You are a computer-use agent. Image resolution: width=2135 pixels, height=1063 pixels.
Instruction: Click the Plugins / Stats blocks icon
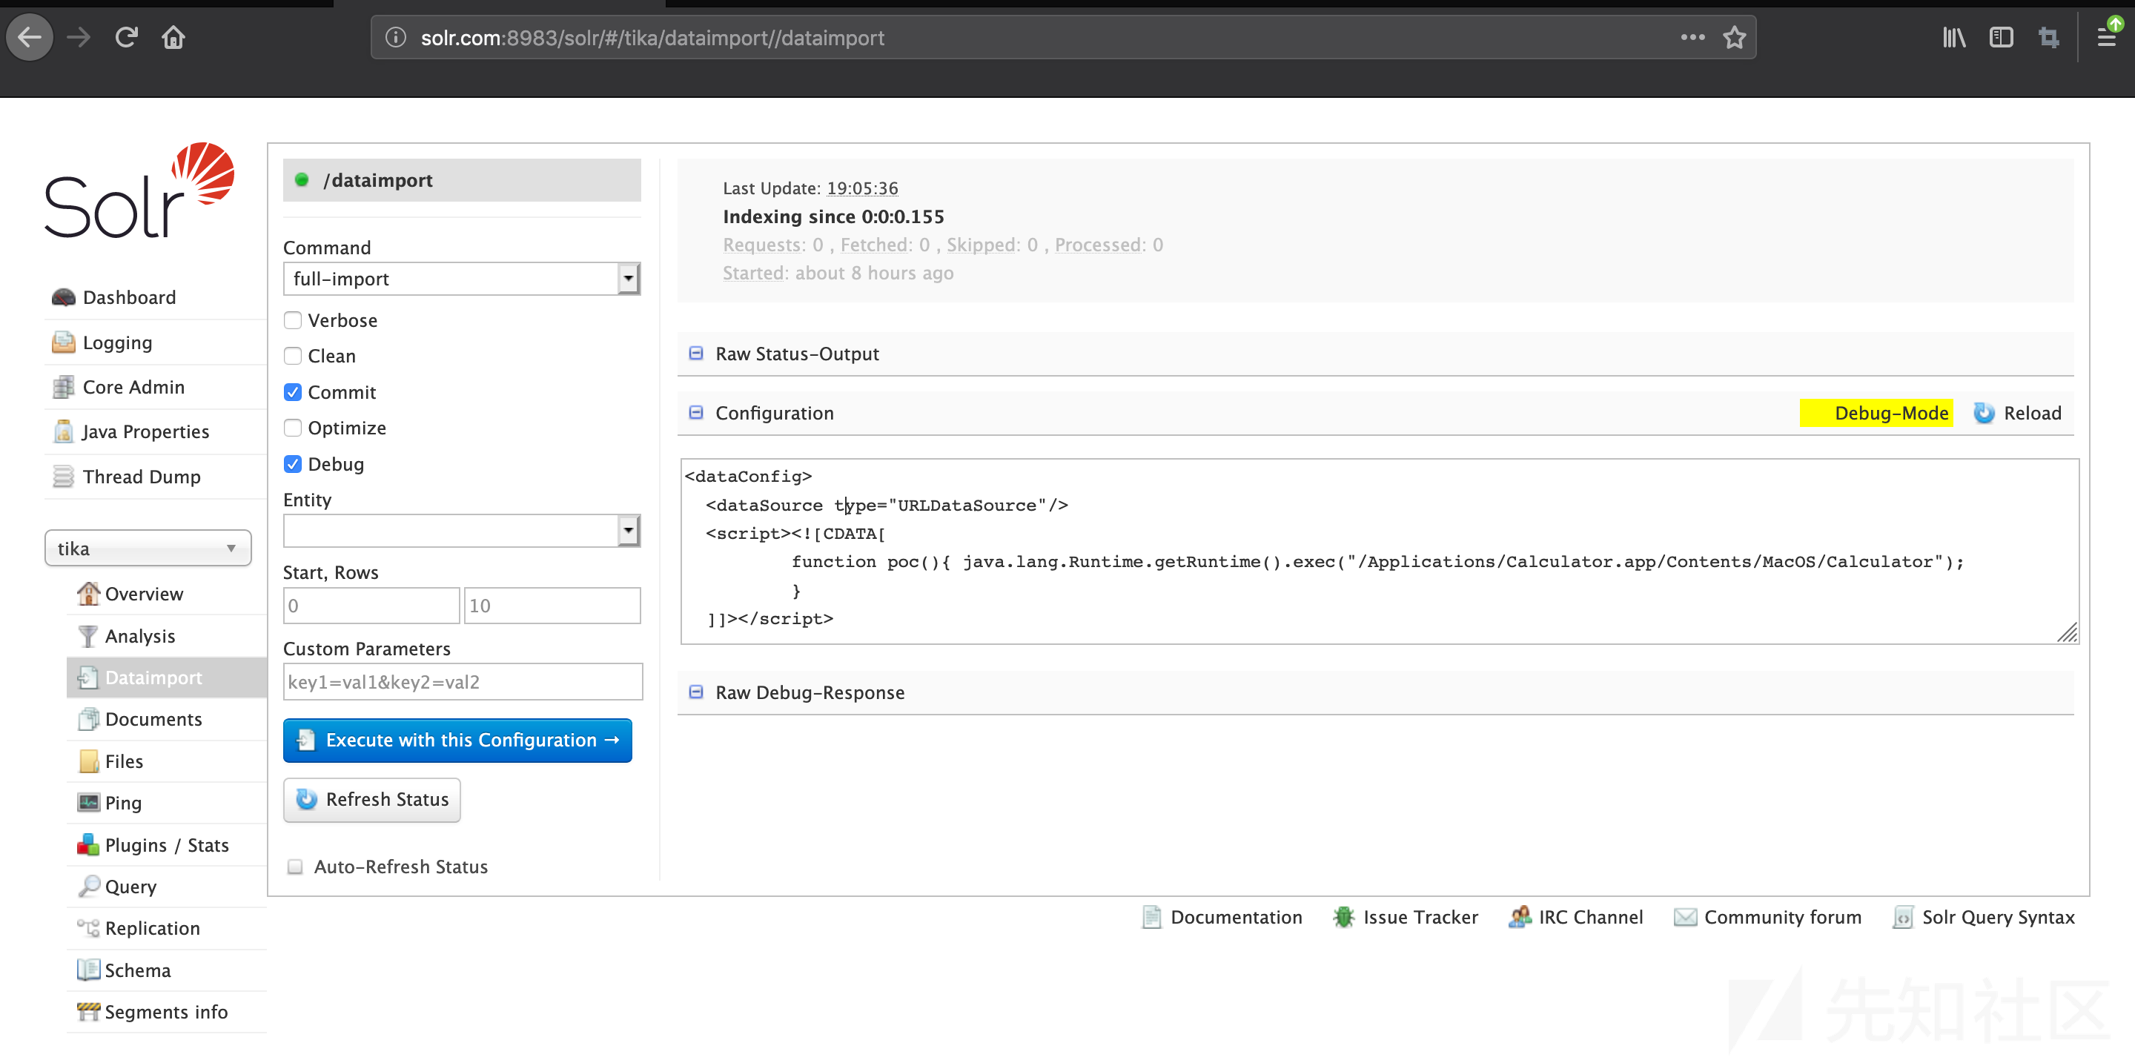88,844
